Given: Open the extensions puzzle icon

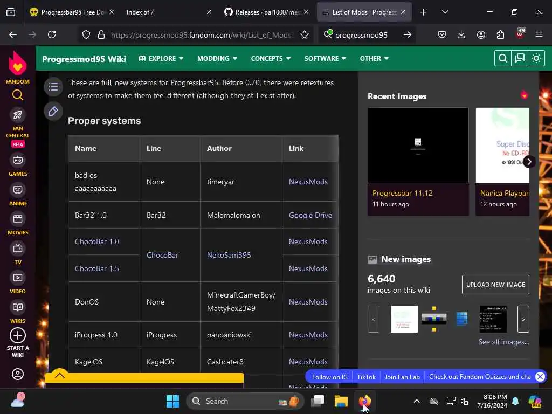Looking at the screenshot, I should 500,34.
